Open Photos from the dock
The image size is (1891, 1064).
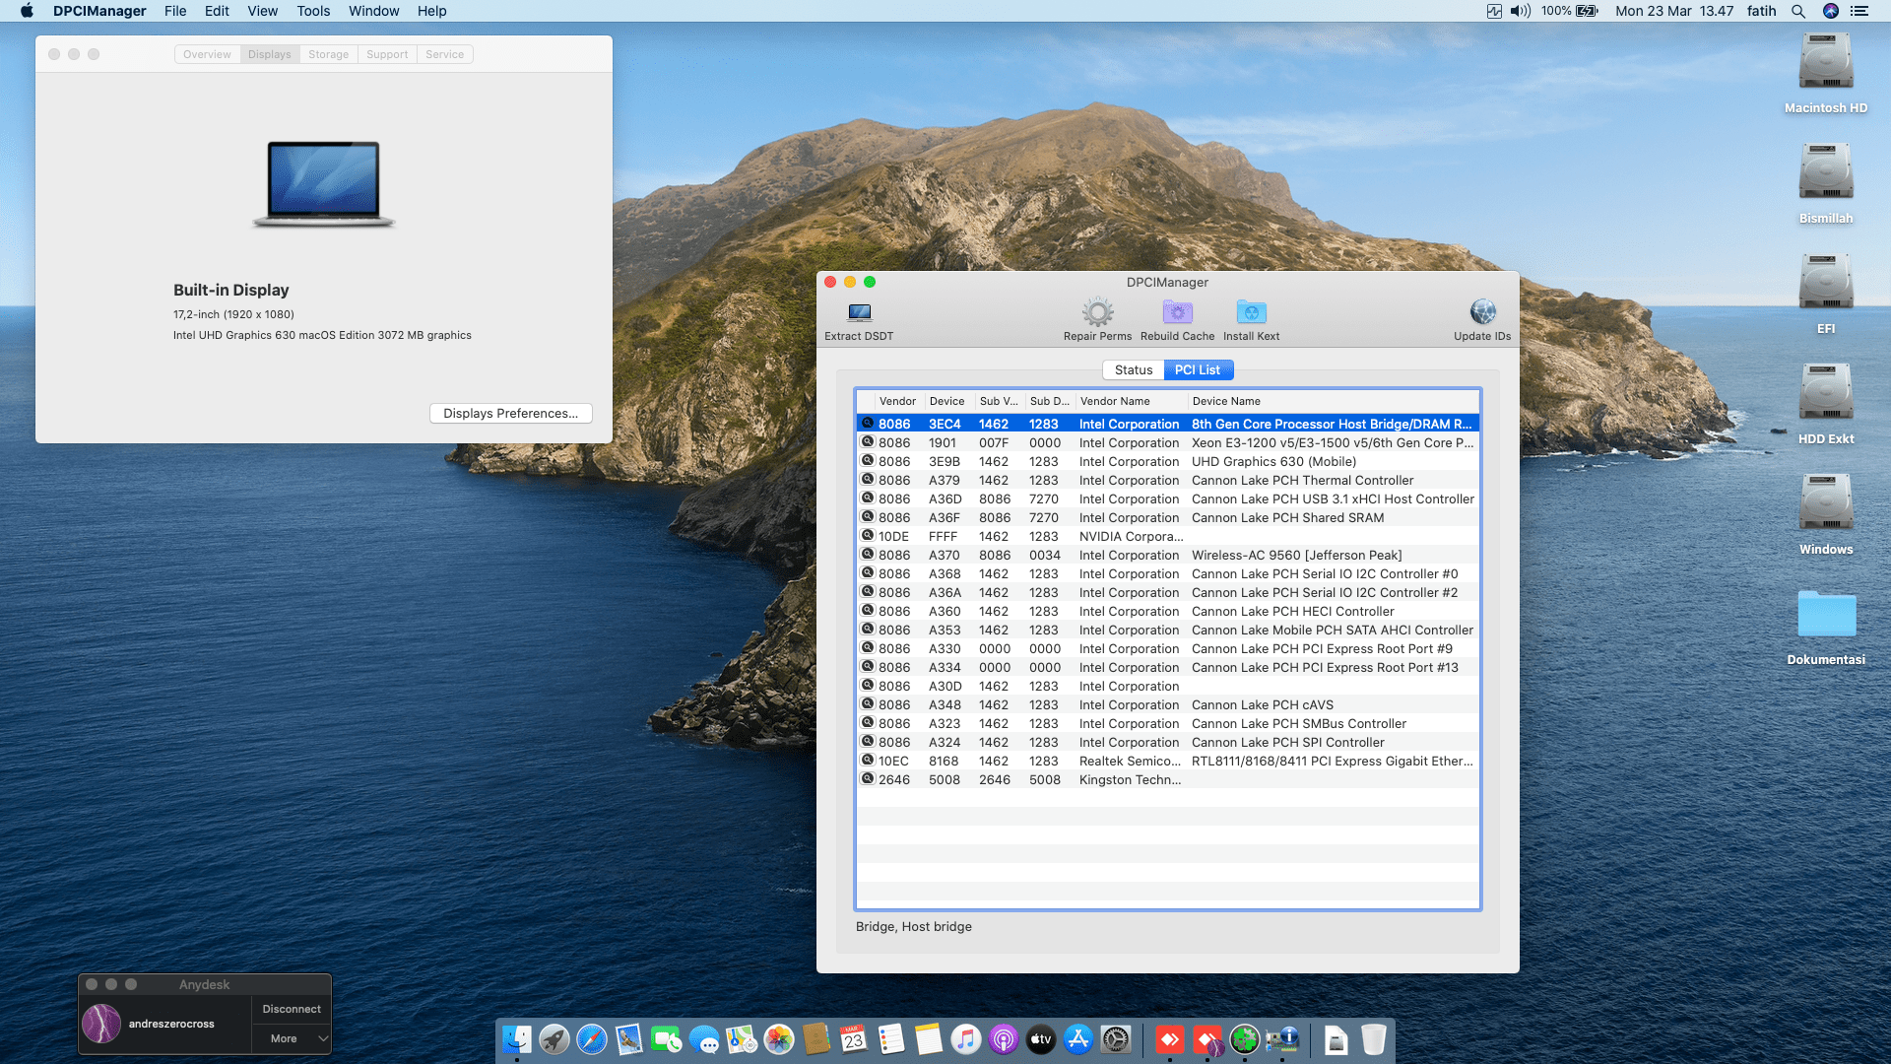point(779,1039)
